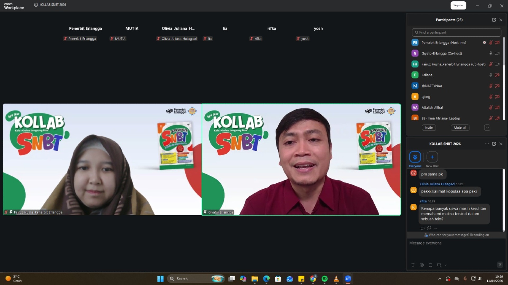508x285 pixels.
Task: Click the screenshot capture icon in chat
Action: [x=439, y=265]
